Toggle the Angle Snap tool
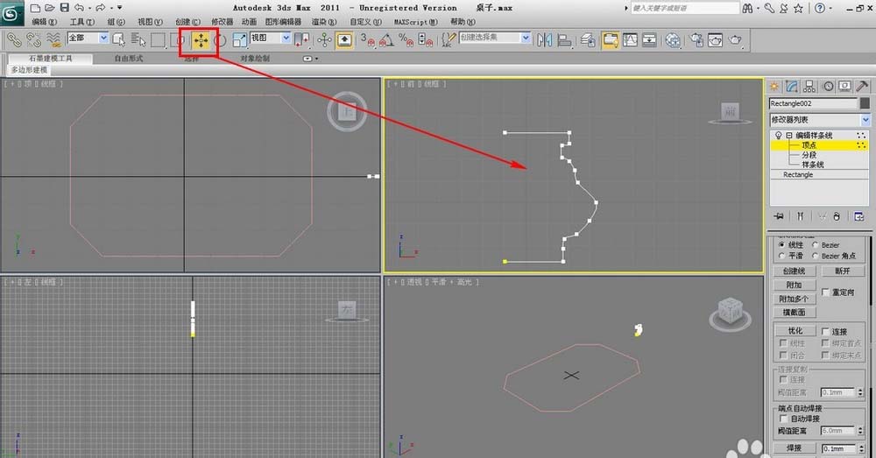 click(x=386, y=39)
